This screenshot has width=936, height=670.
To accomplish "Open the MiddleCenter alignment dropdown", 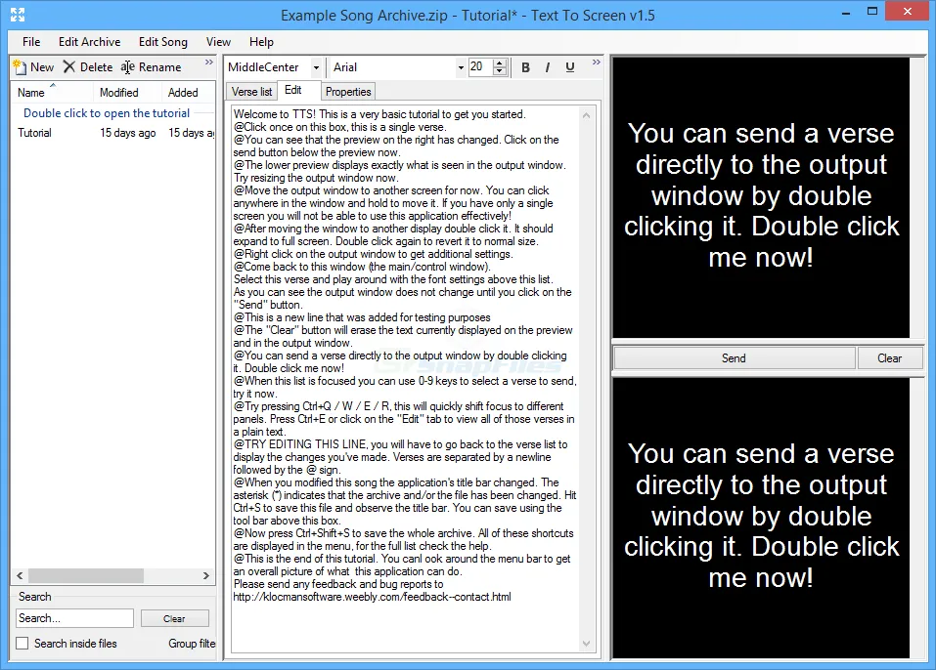I will [x=316, y=67].
